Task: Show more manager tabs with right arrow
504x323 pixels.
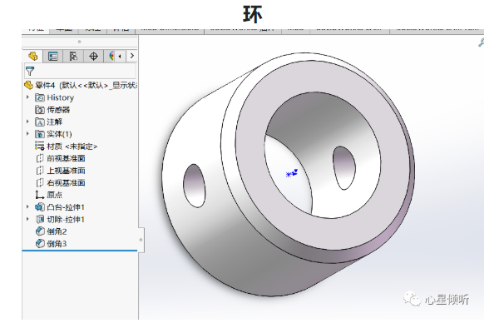Action: coord(131,56)
